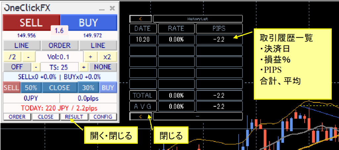Image resolution: width=339 pixels, height=150 pixels.
Task: Close history list with bottom arrow button
Action: coord(141,116)
